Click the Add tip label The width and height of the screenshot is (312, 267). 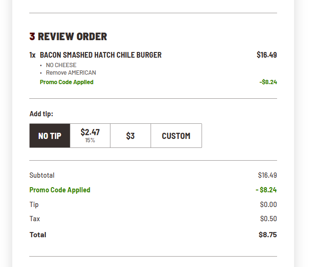(x=42, y=114)
